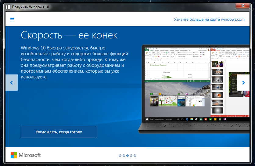The height and width of the screenshot is (166, 255).
Task: Go to next slide with right arrow
Action: [243, 82]
